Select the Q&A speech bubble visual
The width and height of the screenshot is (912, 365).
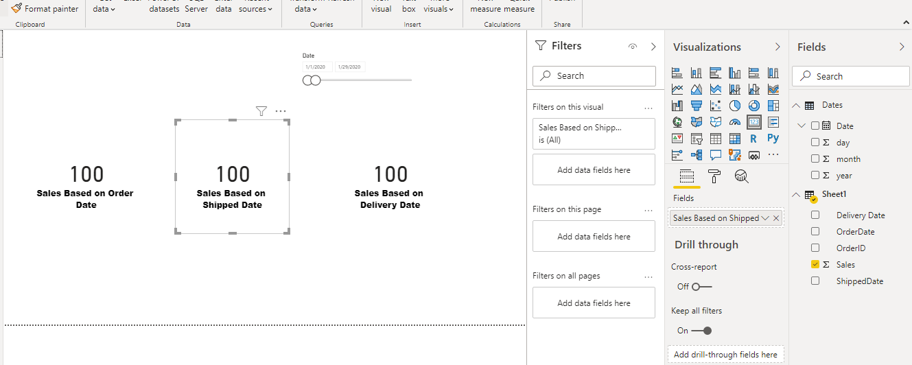click(x=716, y=155)
